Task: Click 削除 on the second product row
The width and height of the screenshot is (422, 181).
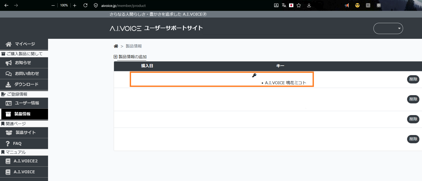Action: tap(413, 99)
